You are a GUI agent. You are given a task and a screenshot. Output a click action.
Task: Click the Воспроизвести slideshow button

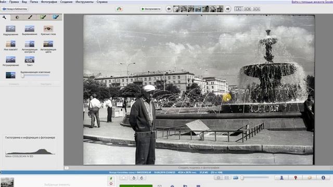click(x=151, y=9)
